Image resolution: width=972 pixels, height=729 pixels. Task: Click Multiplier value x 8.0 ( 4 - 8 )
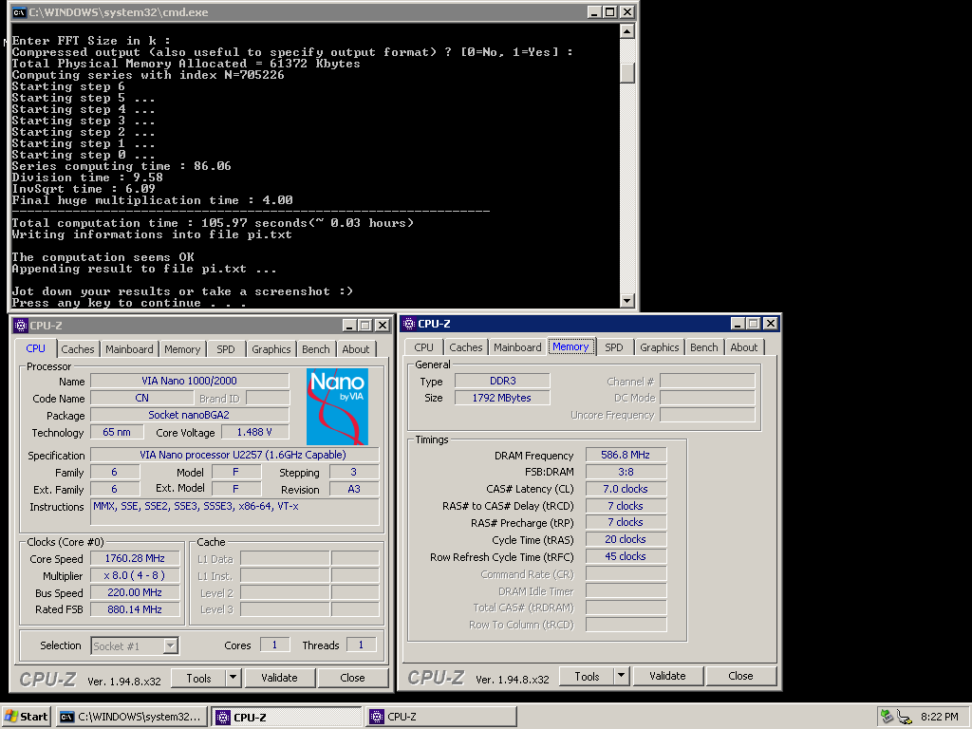(135, 575)
